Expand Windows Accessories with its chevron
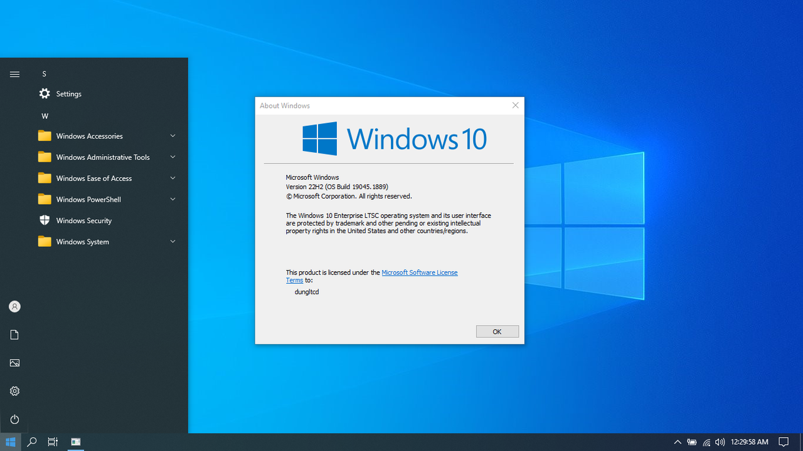803x451 pixels. coord(173,136)
